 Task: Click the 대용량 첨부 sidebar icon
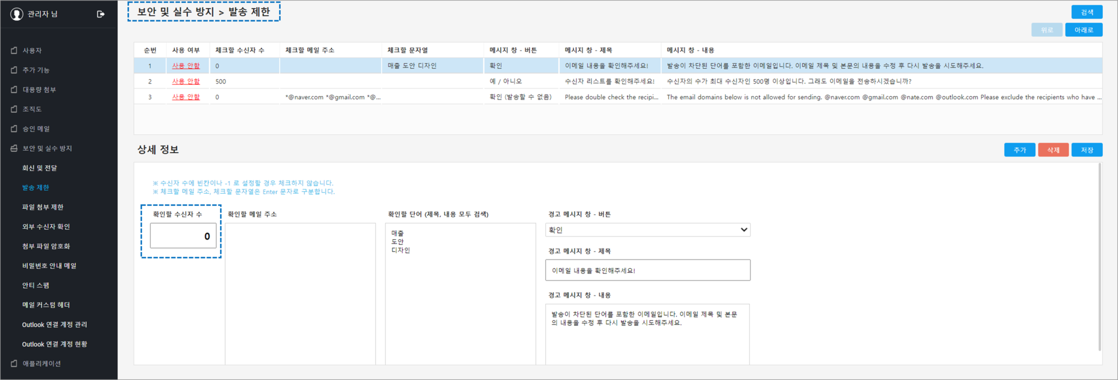click(14, 90)
